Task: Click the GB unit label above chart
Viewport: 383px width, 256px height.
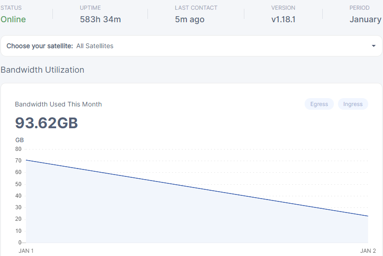Action: 19,140
